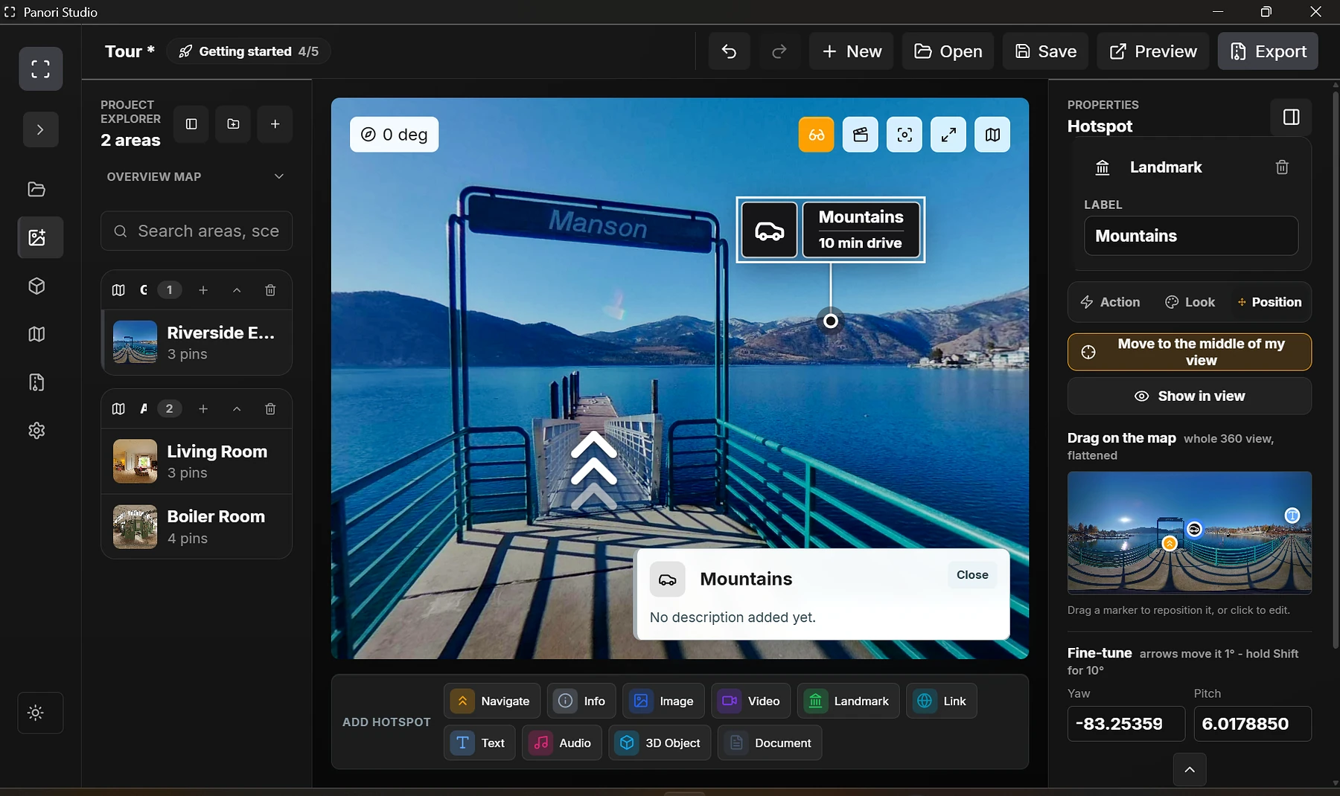Delete the Landmark hotspot with trash icon

tap(1282, 167)
